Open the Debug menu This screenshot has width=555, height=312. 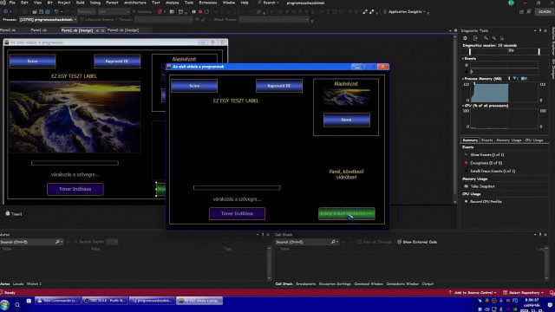click(x=95, y=3)
